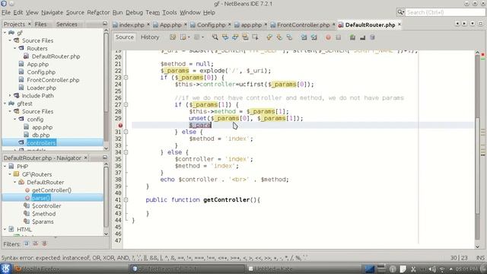Click Find Next Occurrence toolbar icon
The image size is (487, 274).
(x=235, y=37)
